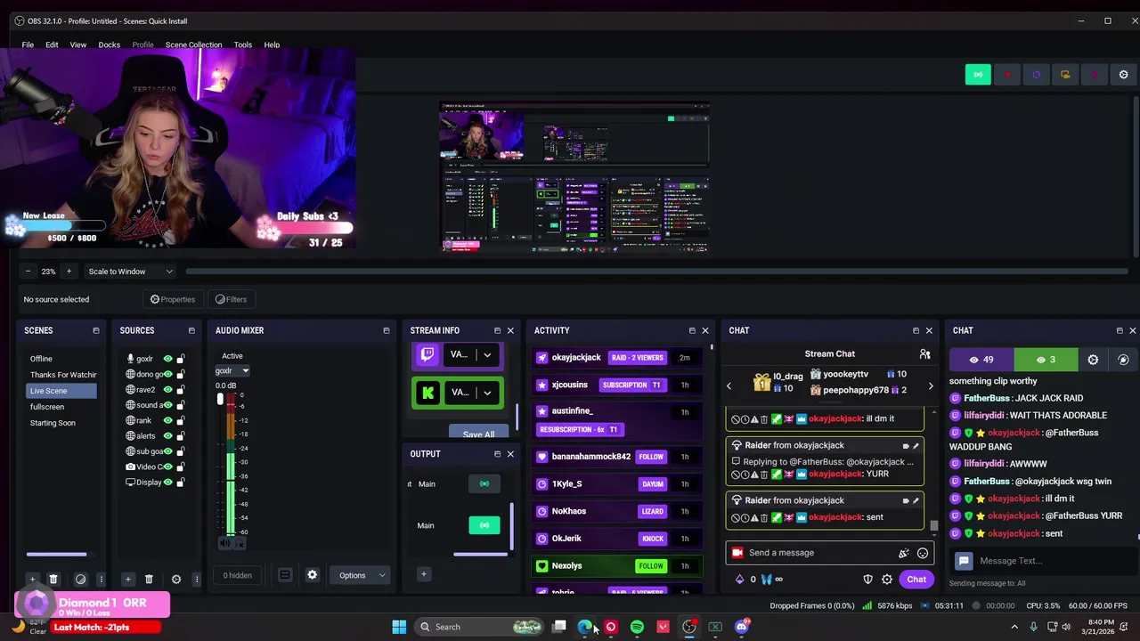Open viewer list icon in Stream Chat header
1140x641 pixels.
click(924, 354)
